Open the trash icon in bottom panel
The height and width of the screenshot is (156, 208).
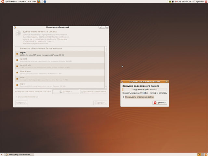pos(206,154)
